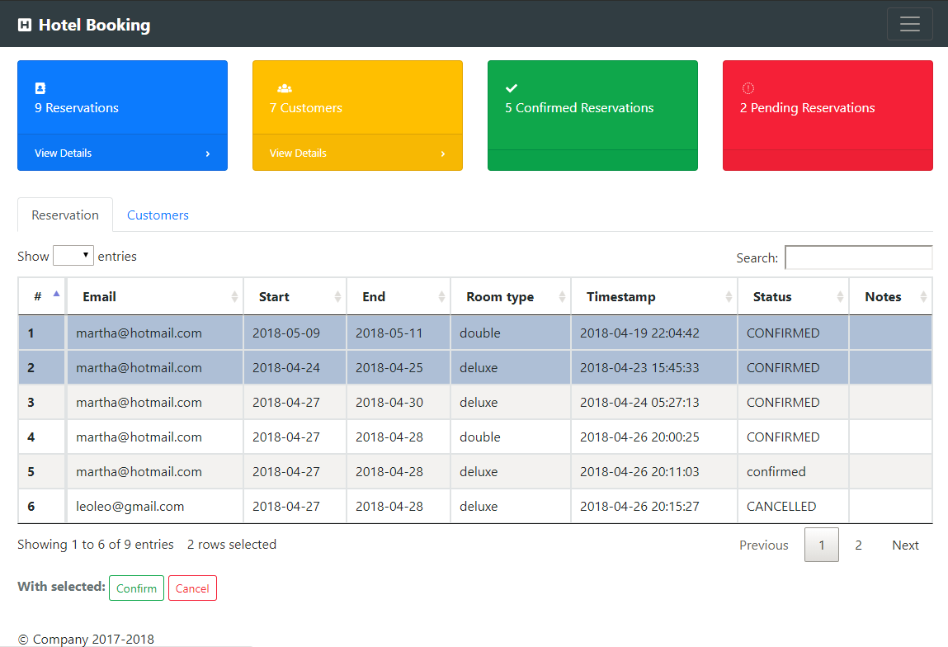This screenshot has height=647, width=948.
Task: Select reservation row number 5
Action: click(475, 472)
